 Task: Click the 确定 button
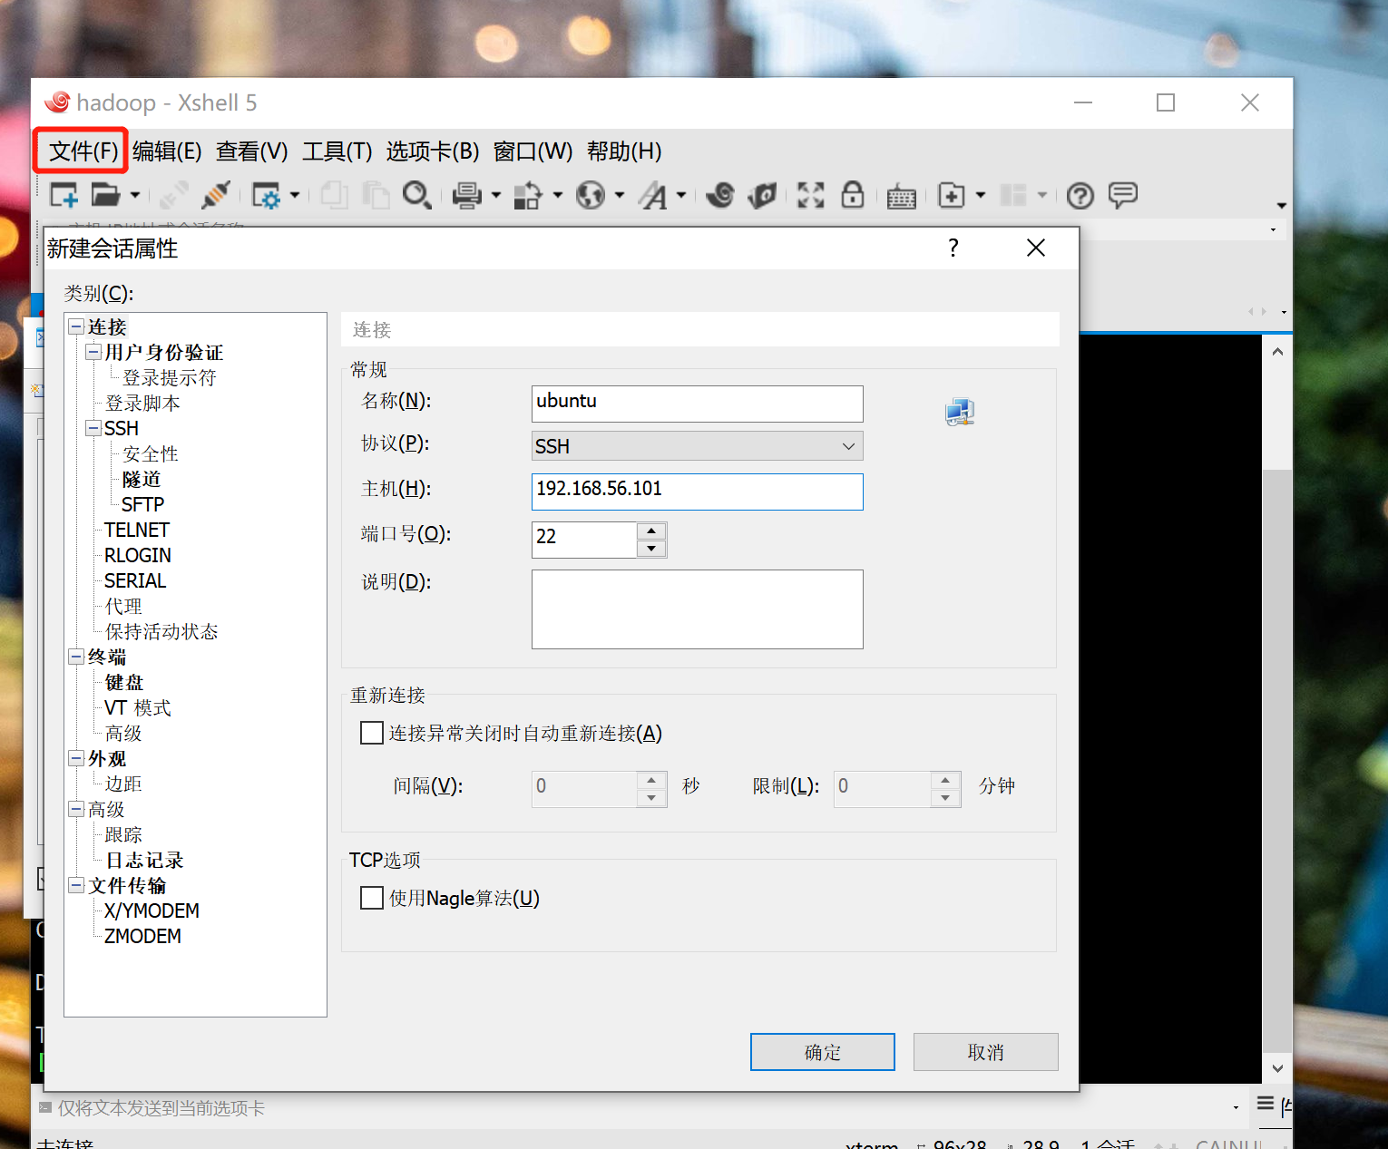coord(823,1052)
